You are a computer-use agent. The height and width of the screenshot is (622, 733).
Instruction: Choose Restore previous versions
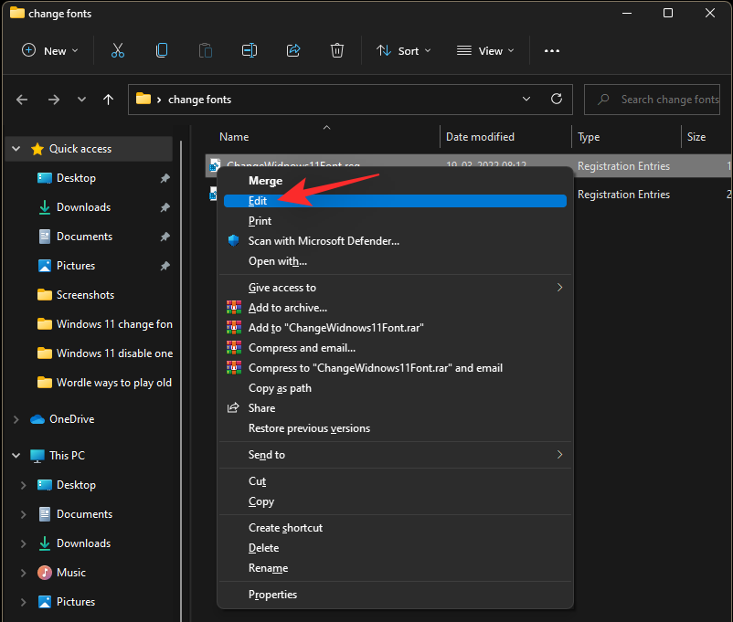[x=395, y=428]
